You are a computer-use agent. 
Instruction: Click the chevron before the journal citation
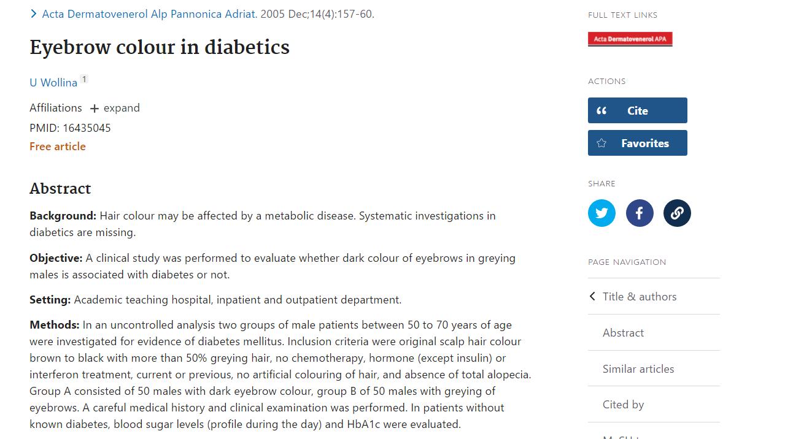click(34, 14)
